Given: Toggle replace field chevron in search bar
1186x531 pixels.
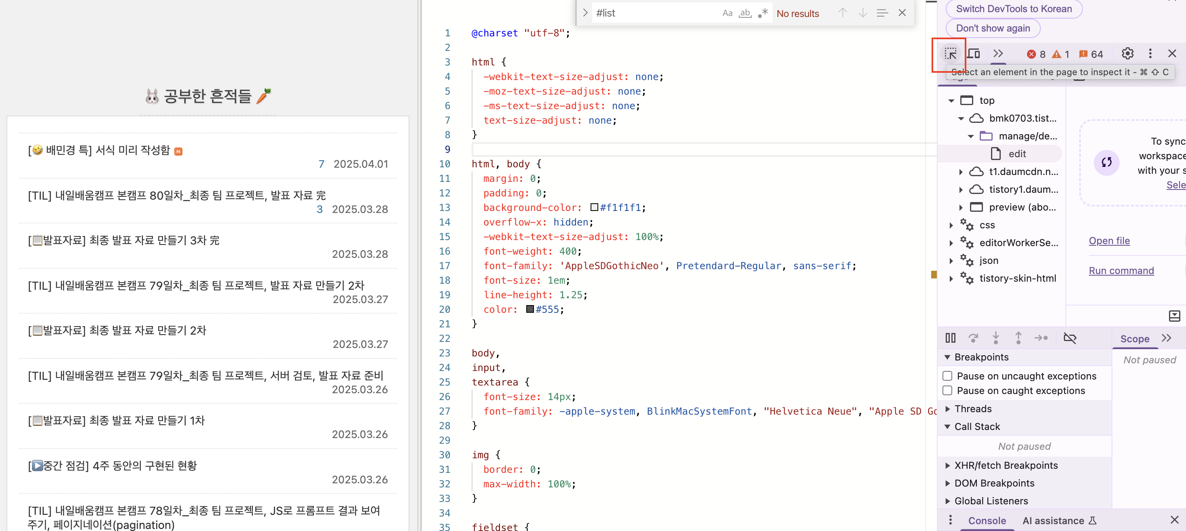Looking at the screenshot, I should [x=585, y=13].
